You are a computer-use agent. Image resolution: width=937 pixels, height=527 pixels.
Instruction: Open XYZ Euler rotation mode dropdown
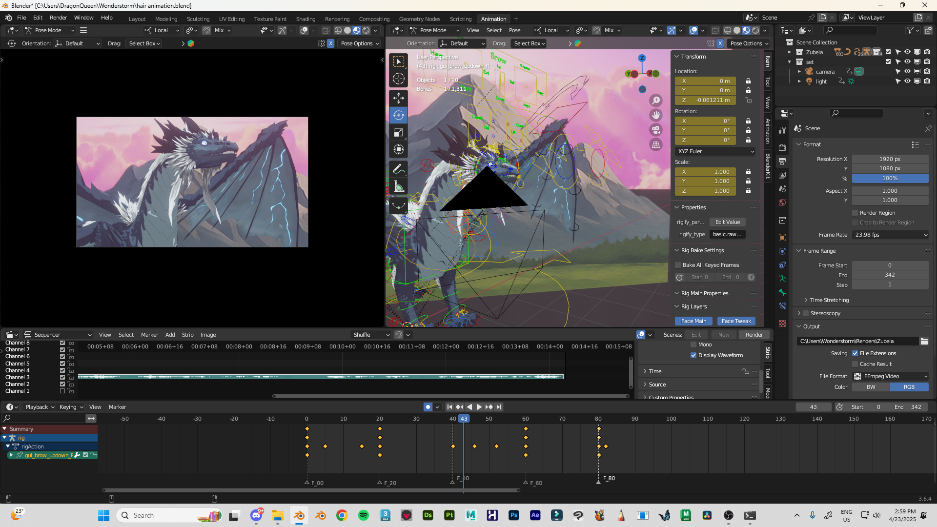[x=715, y=151]
